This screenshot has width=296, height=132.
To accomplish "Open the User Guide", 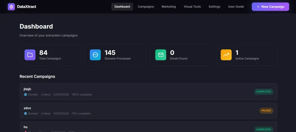I will [x=236, y=7].
